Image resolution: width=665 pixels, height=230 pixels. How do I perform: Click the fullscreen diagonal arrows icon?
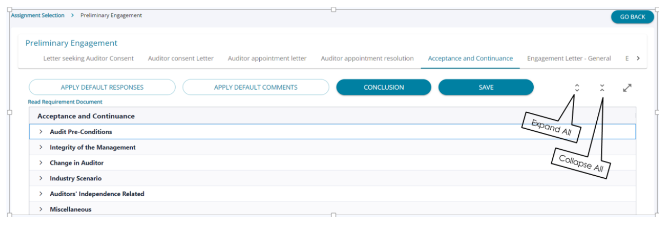tap(627, 88)
